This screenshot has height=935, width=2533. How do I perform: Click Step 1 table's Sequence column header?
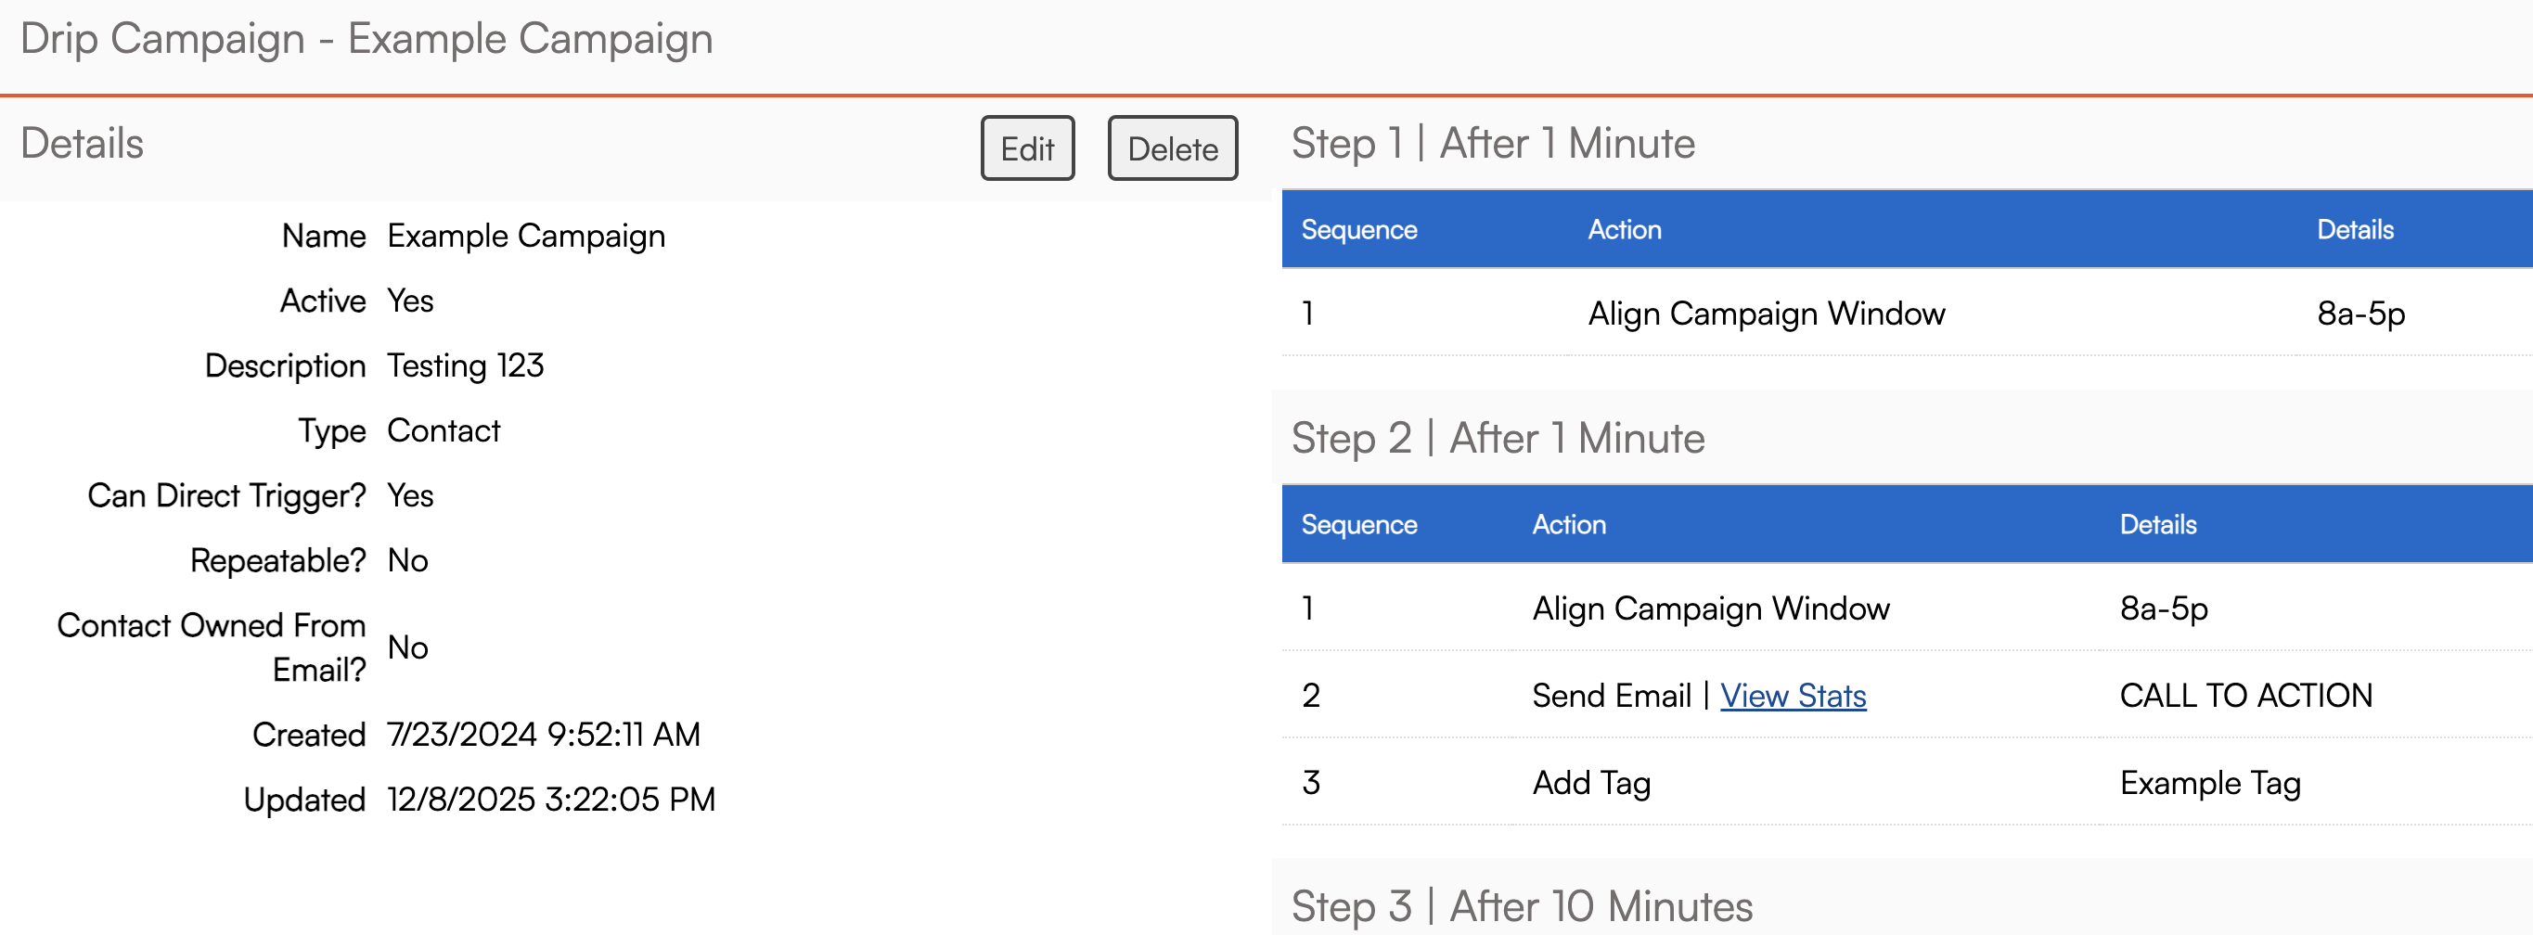[1359, 229]
